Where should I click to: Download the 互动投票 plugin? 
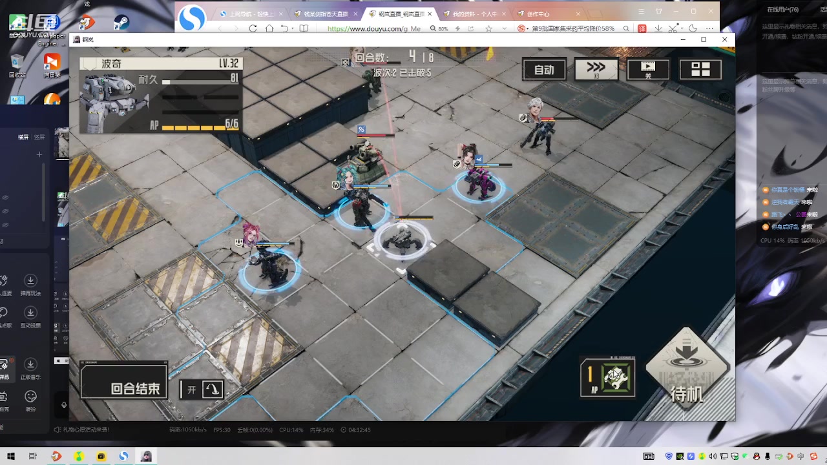[30, 316]
